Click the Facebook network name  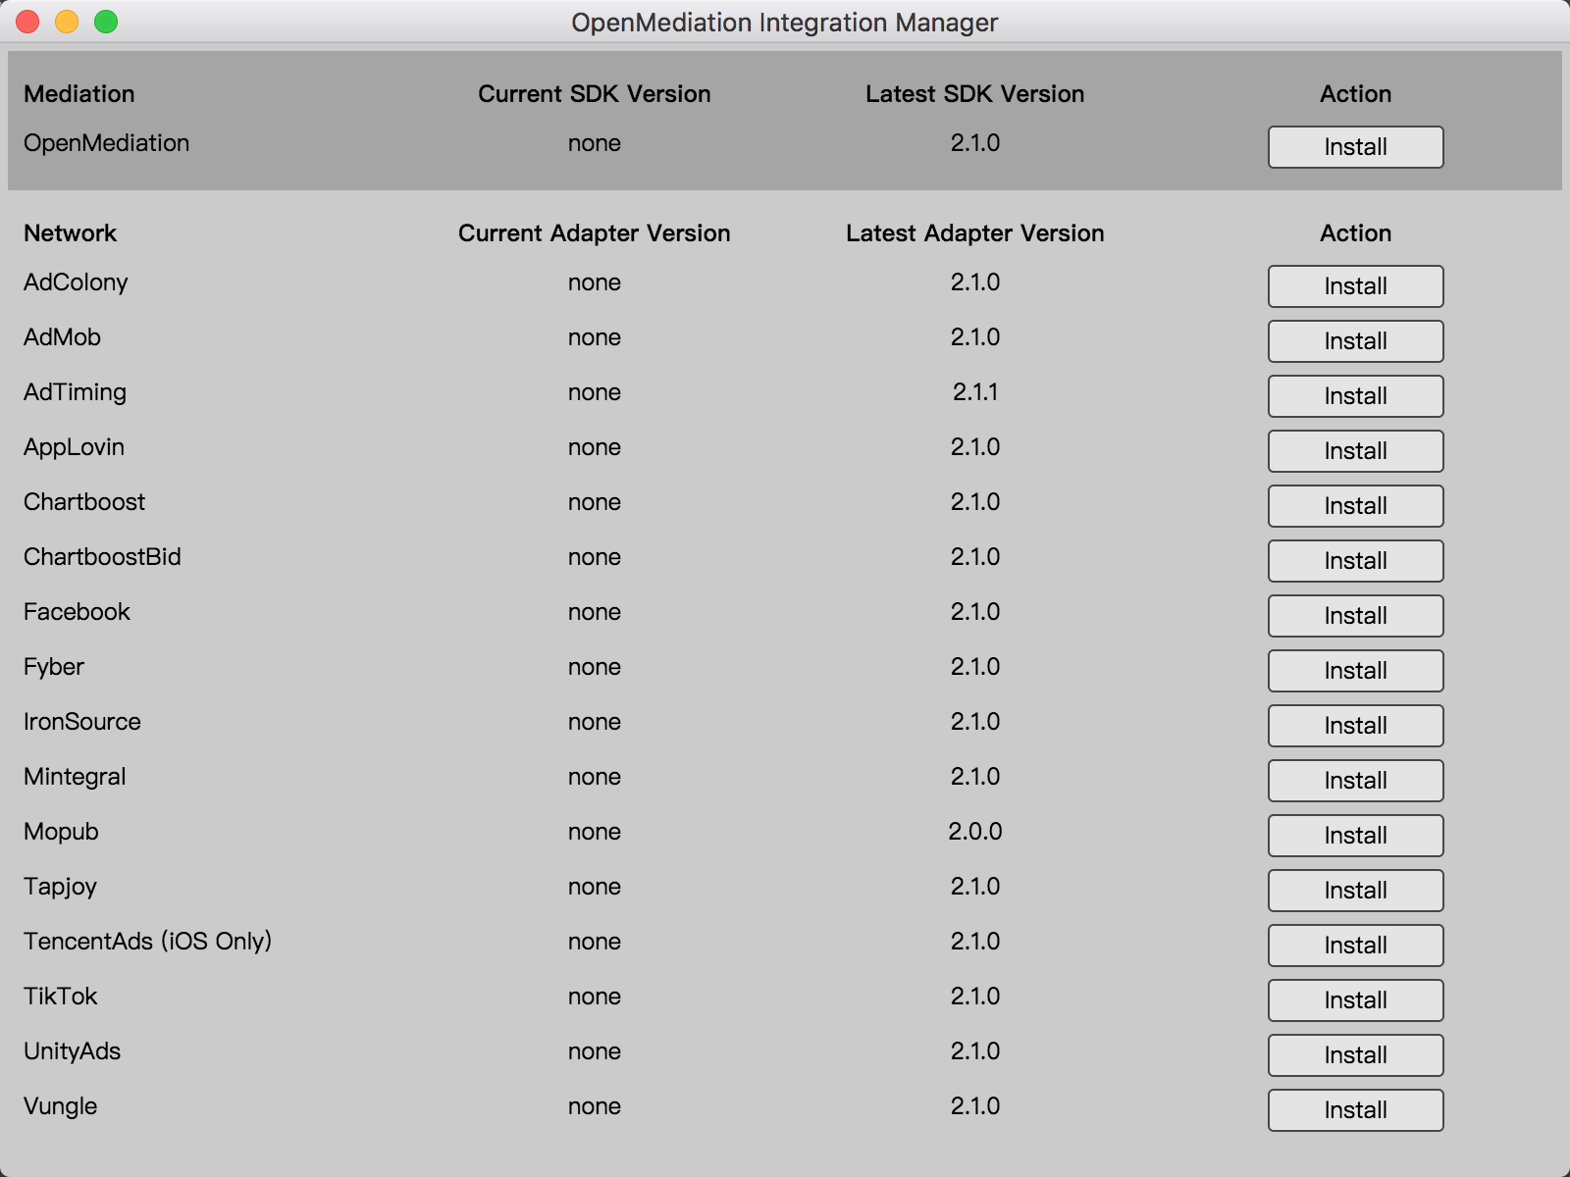coord(77,612)
